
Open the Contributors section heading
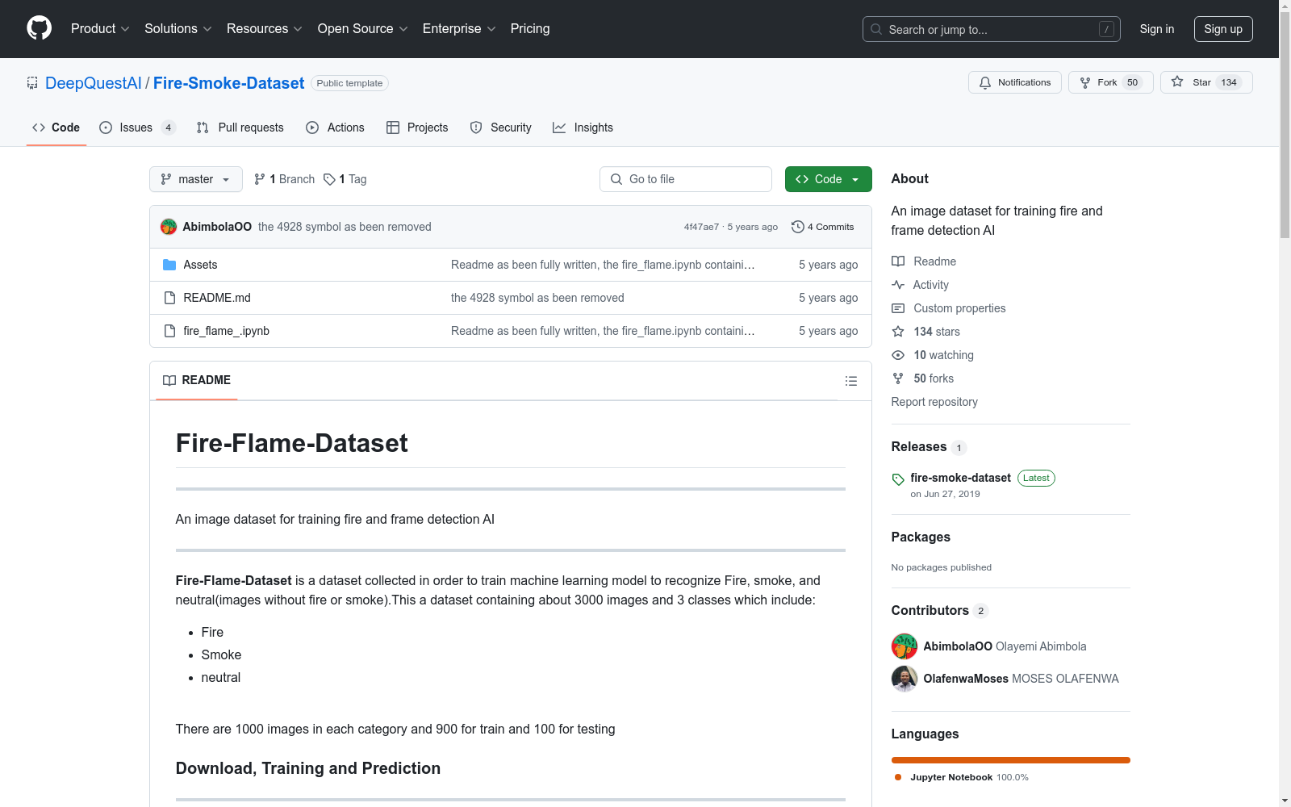point(930,611)
